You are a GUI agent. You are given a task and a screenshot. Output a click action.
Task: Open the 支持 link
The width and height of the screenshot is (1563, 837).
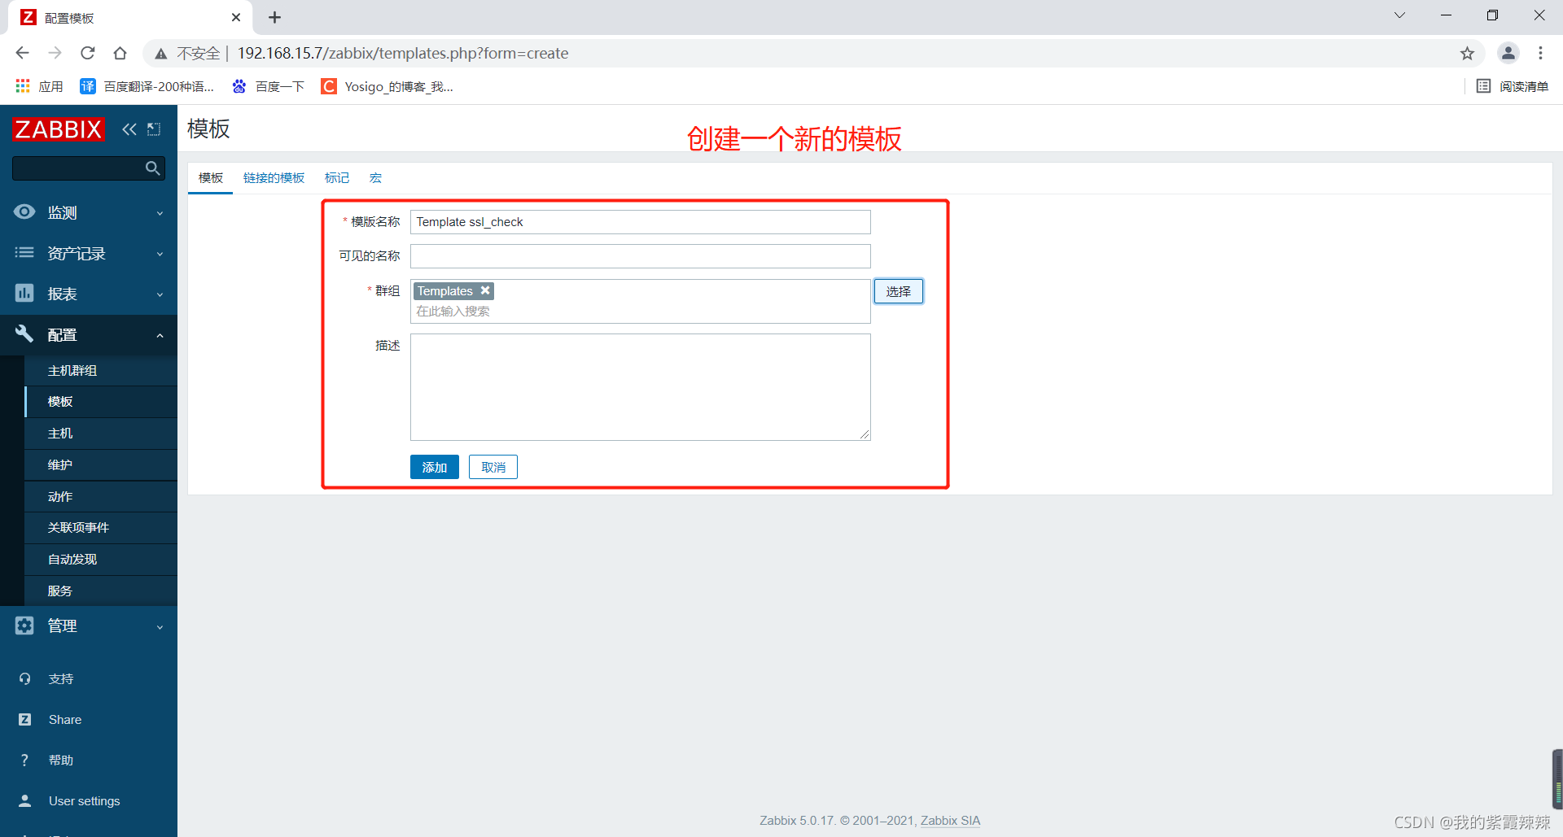tap(61, 678)
